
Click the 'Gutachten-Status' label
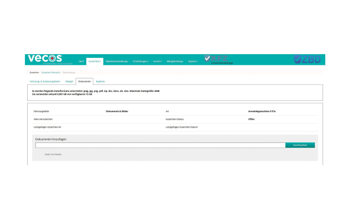[x=174, y=120]
